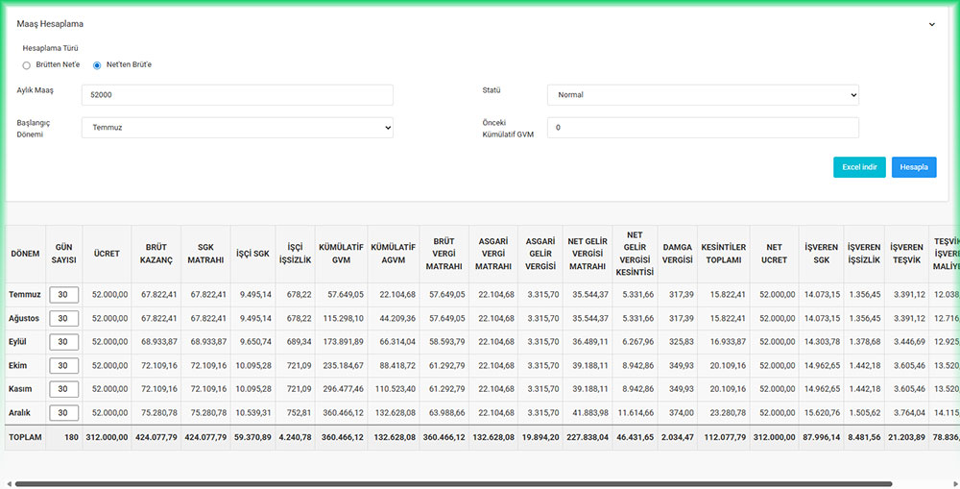The image size is (960, 489).
Task: Click the blue Hesapla button
Action: click(913, 167)
